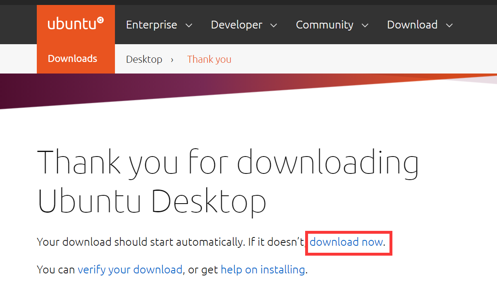Expand the Download navigation dropdown
Viewport: 497px width, 299px height.
(420, 25)
